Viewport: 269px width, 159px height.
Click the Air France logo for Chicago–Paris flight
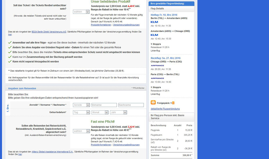pyautogui.click(x=157, y=65)
